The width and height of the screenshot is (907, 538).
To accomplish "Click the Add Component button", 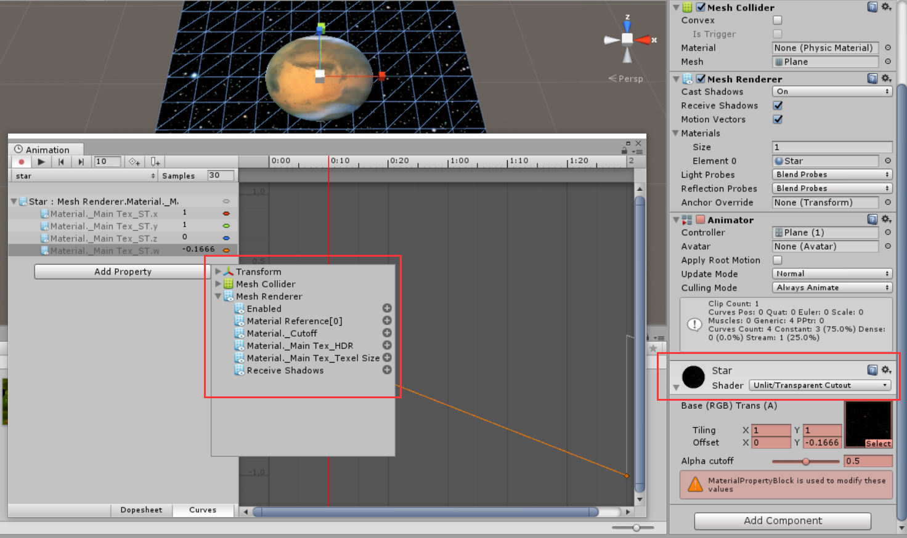I will (x=782, y=520).
